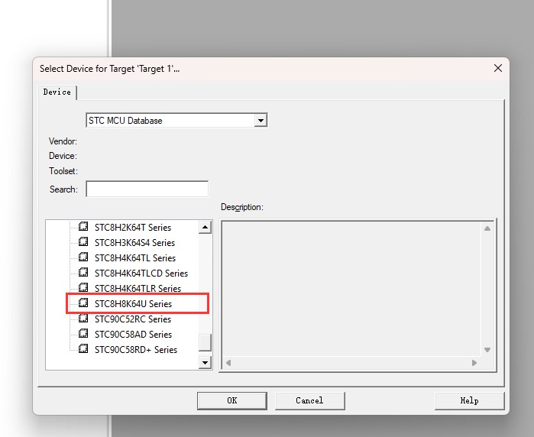Open Help for device selection
Image resolution: width=534 pixels, height=437 pixels.
tap(469, 400)
